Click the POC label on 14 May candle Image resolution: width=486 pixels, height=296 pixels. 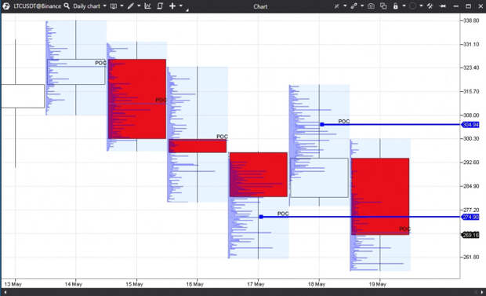(100, 63)
